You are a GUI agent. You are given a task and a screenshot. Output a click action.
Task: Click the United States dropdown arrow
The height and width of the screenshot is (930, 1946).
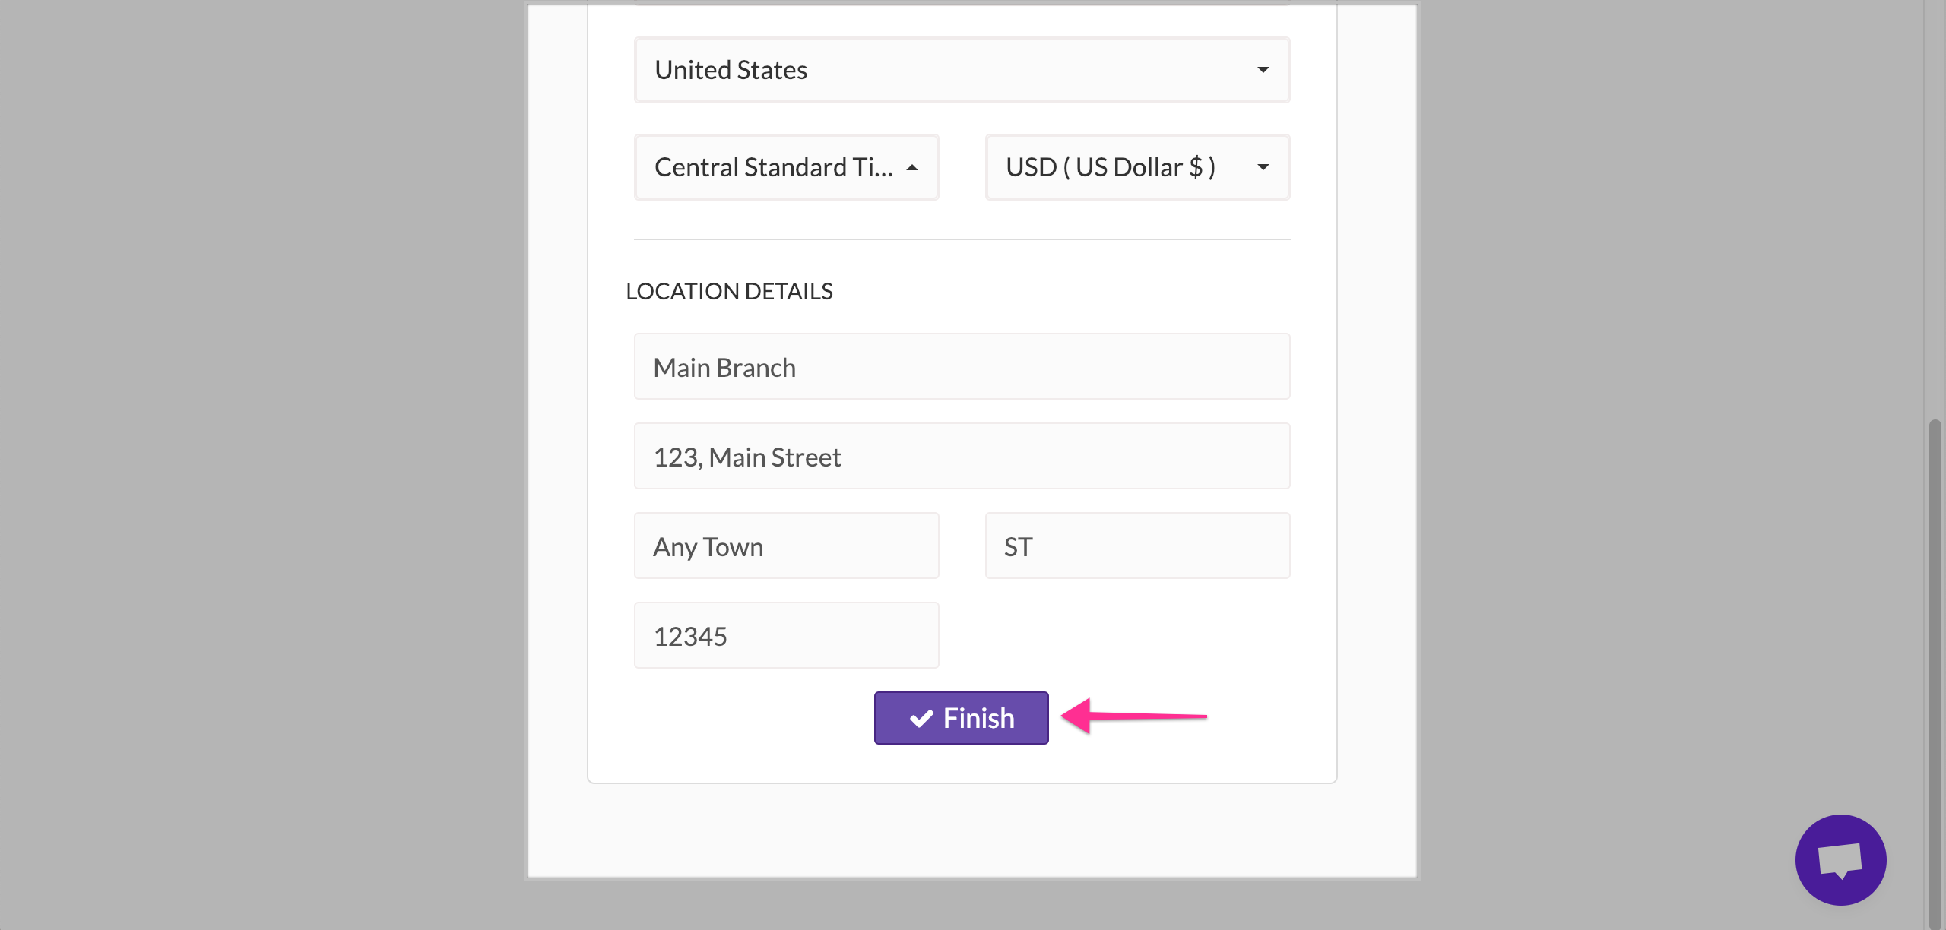[1263, 70]
